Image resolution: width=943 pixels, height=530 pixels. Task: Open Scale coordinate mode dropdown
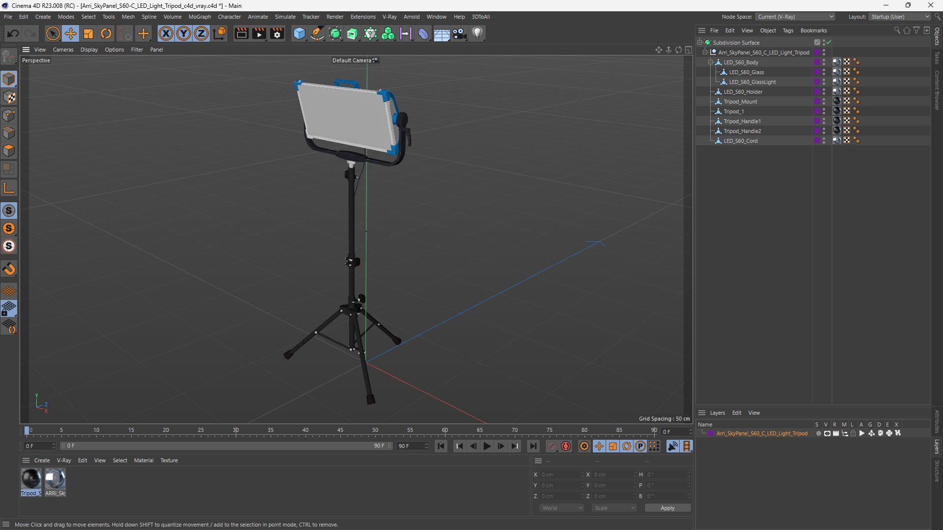pyautogui.click(x=614, y=508)
